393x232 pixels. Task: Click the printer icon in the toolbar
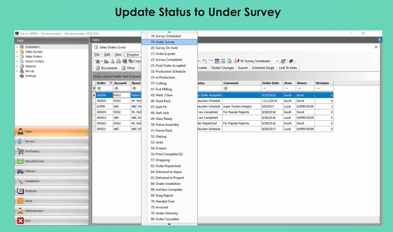[118, 61]
